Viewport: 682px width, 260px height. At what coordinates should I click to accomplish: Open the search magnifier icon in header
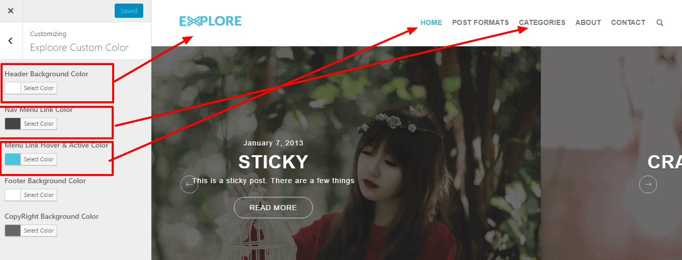coord(660,22)
